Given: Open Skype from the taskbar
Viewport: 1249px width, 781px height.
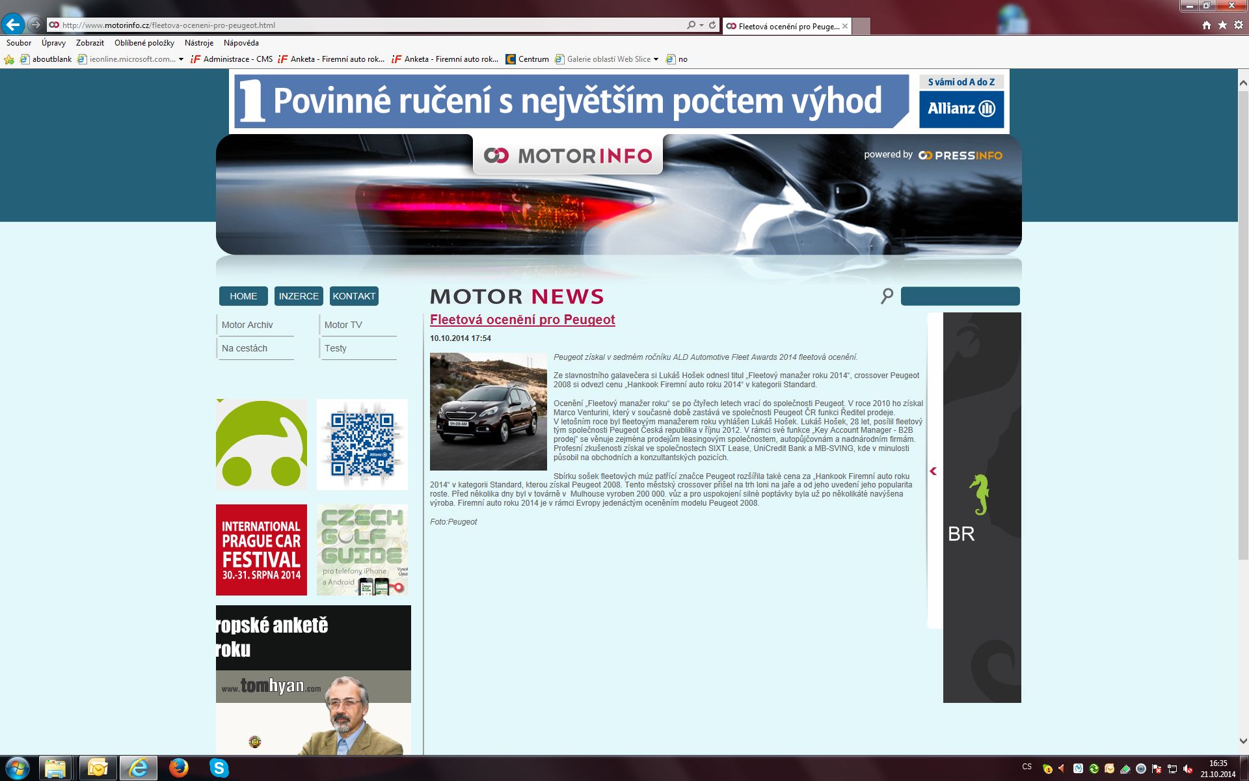Looking at the screenshot, I should tap(219, 768).
